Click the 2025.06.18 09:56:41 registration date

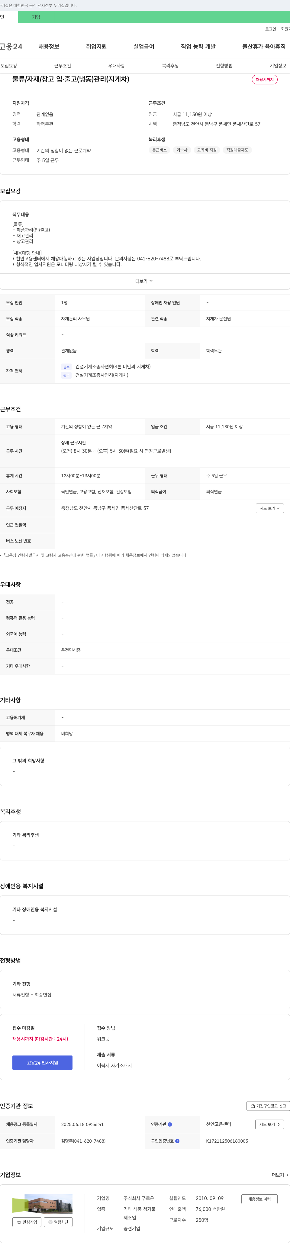82,1124
